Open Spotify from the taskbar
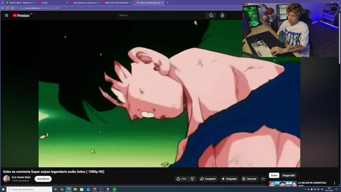This screenshot has height=192, width=341. [114, 189]
